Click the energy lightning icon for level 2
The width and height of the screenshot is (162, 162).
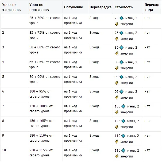click(x=117, y=39)
